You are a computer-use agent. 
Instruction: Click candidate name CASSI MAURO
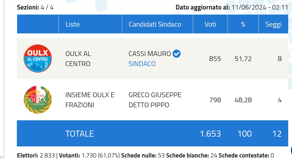click(150, 54)
